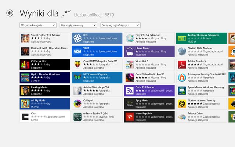Select the Dark RSS Reader feed icon
The image size is (235, 147).
point(130,91)
